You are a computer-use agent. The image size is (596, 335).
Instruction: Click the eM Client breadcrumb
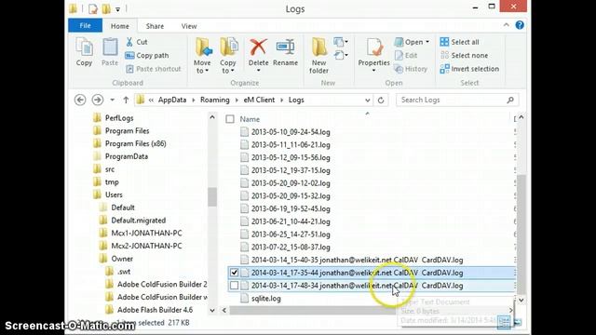pos(259,100)
